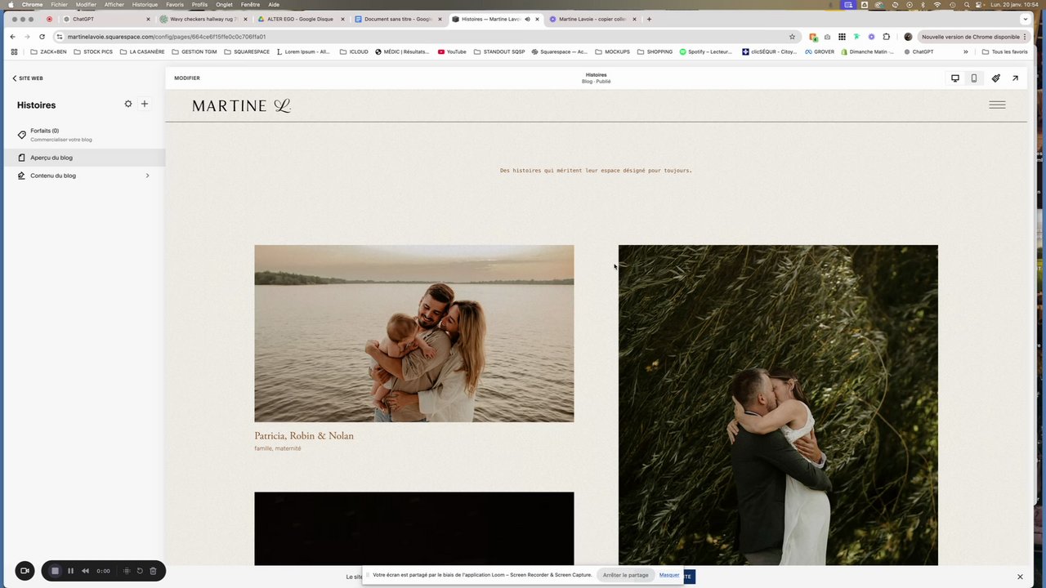Close the bottom banner with the X
The width and height of the screenshot is (1046, 588).
pos(1020,577)
